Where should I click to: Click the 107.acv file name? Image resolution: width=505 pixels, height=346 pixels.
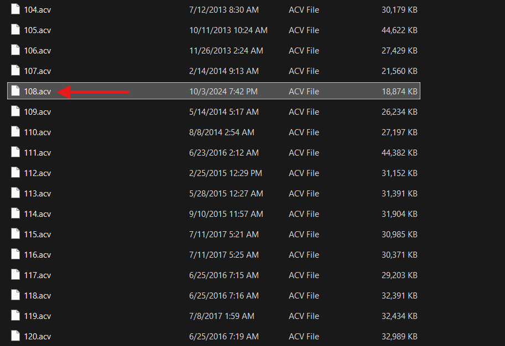click(x=37, y=71)
